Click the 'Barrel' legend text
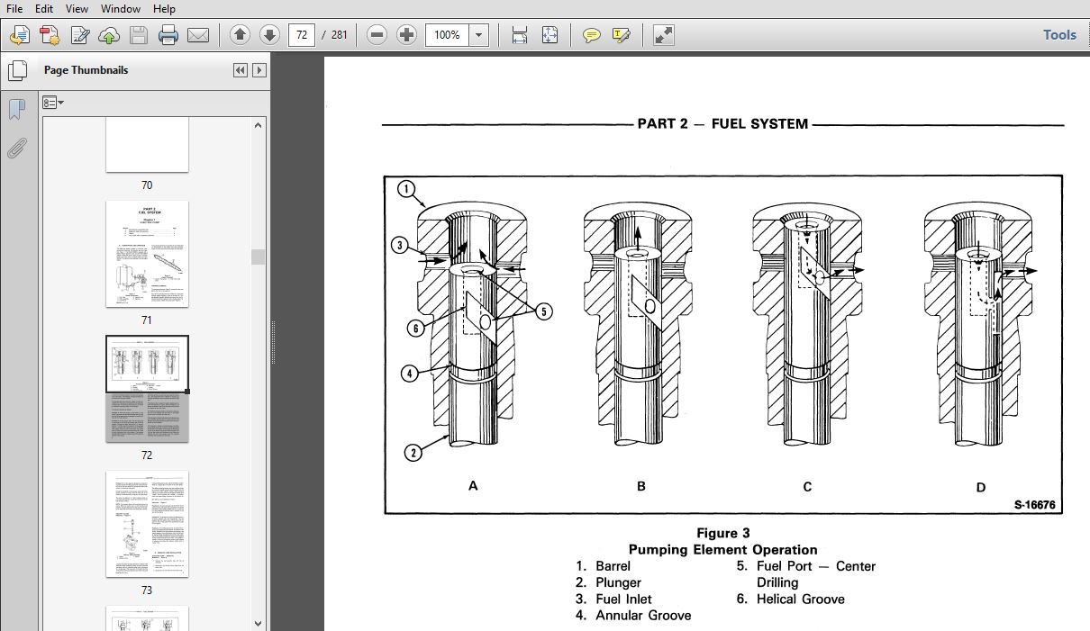This screenshot has height=631, width=1090. click(613, 566)
